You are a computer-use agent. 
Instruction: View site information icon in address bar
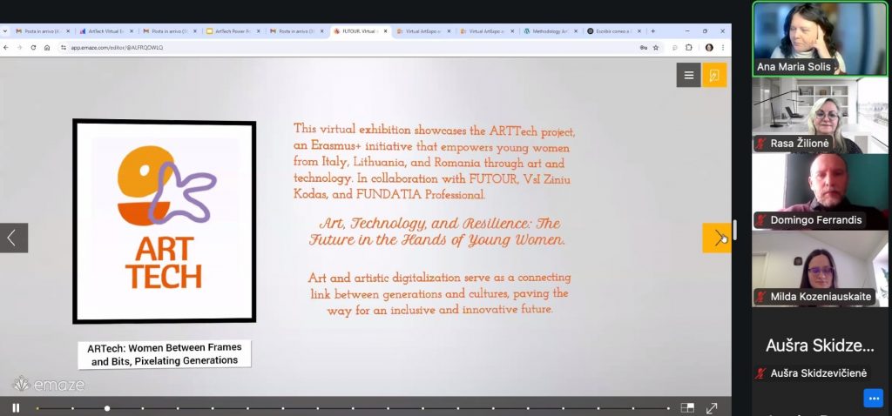tap(64, 48)
